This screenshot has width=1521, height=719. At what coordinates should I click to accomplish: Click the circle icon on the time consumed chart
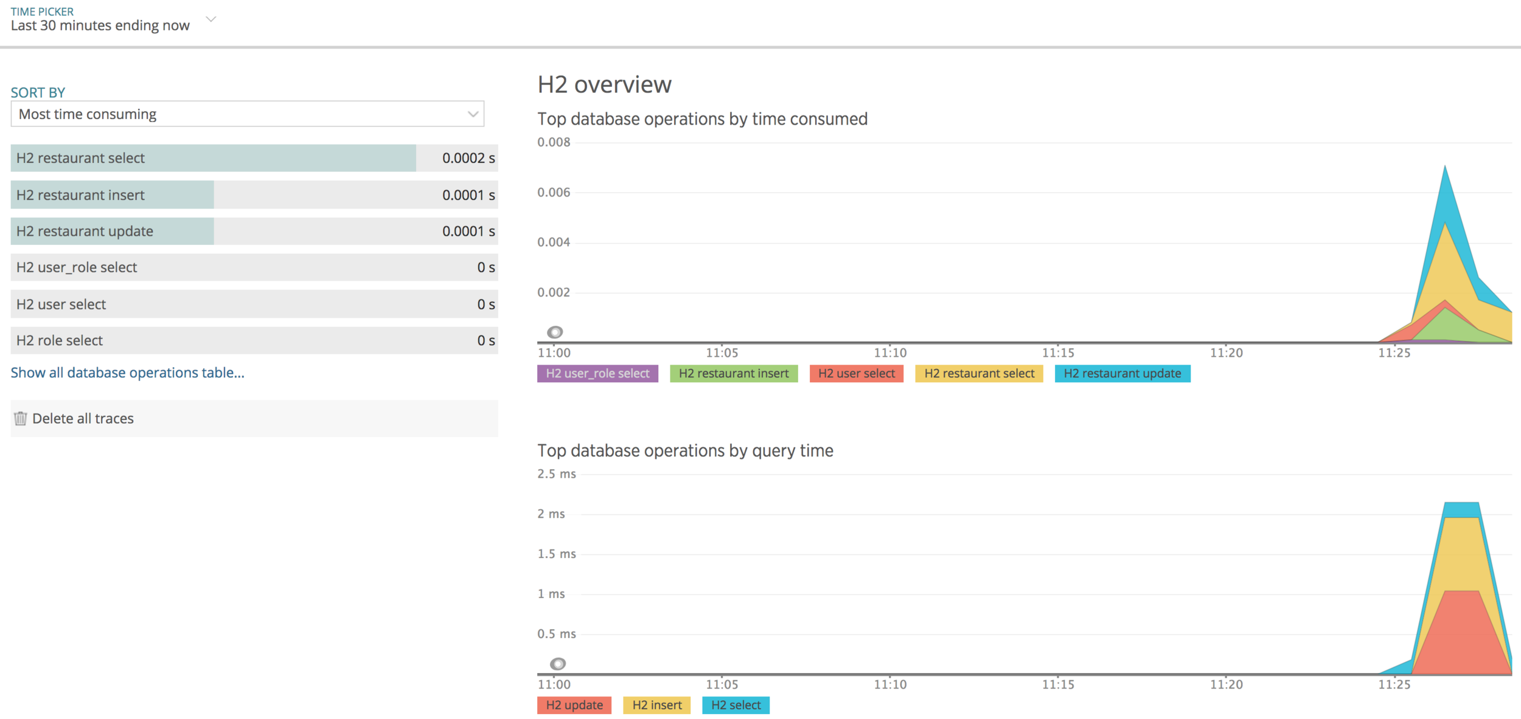click(554, 332)
